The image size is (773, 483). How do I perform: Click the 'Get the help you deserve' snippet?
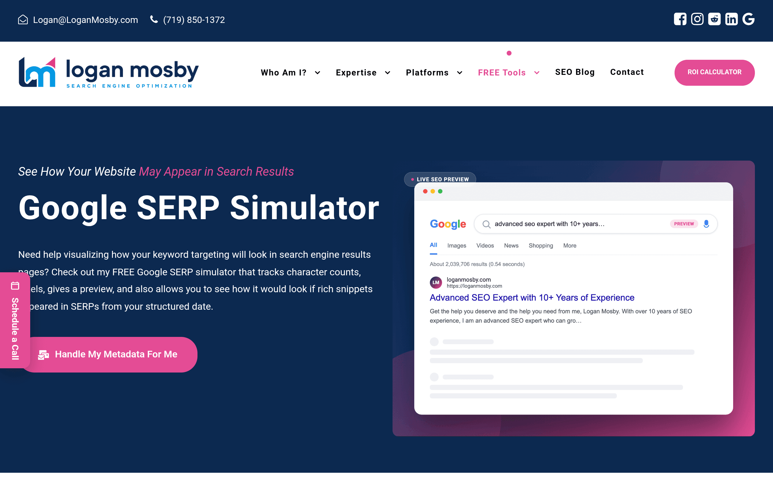(x=561, y=316)
